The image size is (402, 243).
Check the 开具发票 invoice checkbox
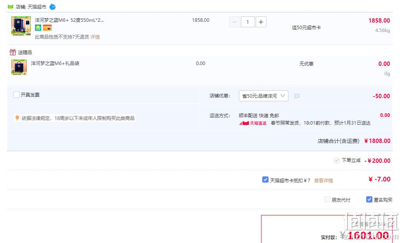tap(16, 95)
